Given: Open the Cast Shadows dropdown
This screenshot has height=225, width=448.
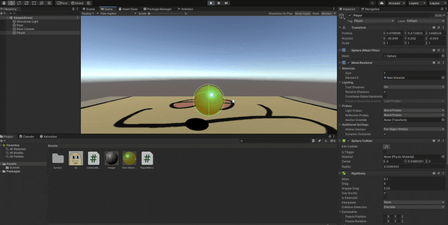Looking at the screenshot, I should (x=414, y=87).
